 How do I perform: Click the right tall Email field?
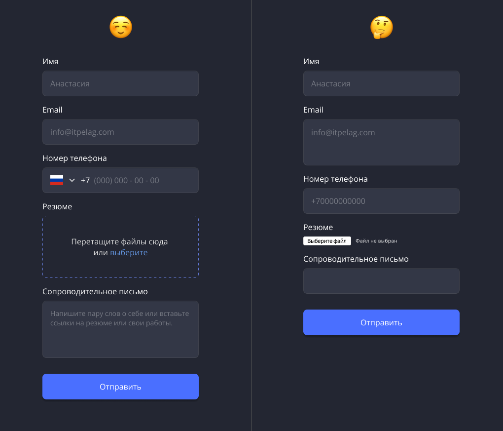[381, 142]
